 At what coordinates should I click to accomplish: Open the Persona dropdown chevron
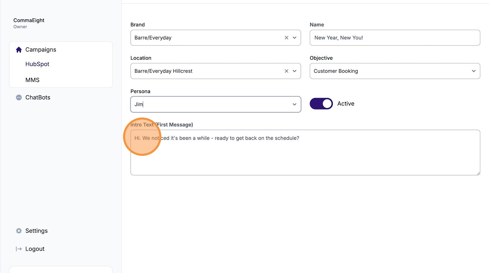(x=295, y=104)
